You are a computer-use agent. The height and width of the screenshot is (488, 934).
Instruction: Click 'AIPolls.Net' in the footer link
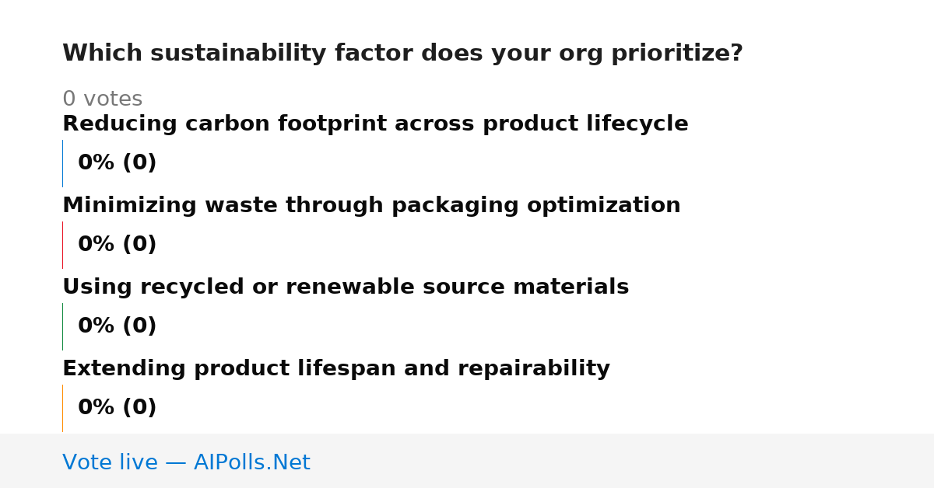251,462
